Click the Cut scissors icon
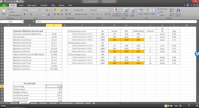Viewport: 199px width, 108px height. click(8, 9)
